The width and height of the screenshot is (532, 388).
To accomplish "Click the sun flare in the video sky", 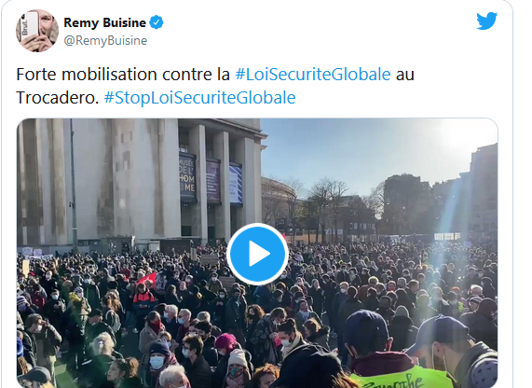I will point(467,136).
